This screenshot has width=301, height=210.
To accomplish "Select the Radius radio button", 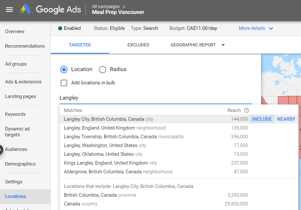I will [x=103, y=69].
